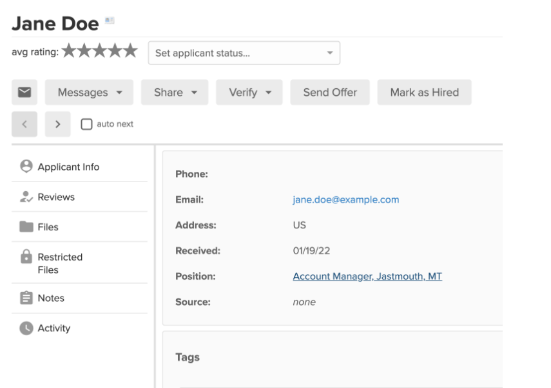551x388 pixels.
Task: Click the Notes clipboard icon
Action: point(26,297)
